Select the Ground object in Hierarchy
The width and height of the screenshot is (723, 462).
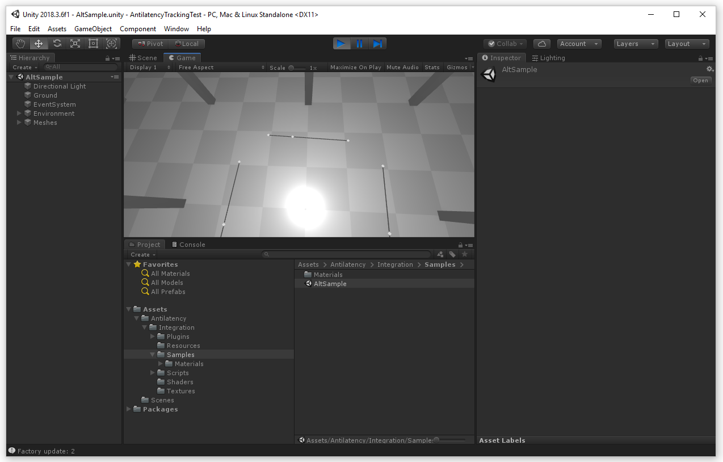(x=45, y=95)
